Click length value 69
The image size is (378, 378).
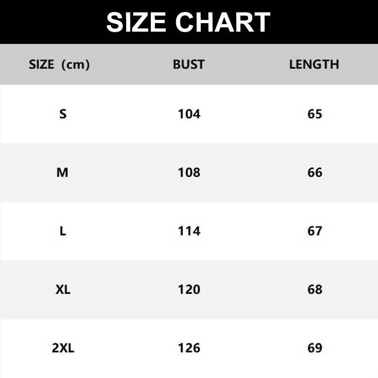(x=315, y=348)
